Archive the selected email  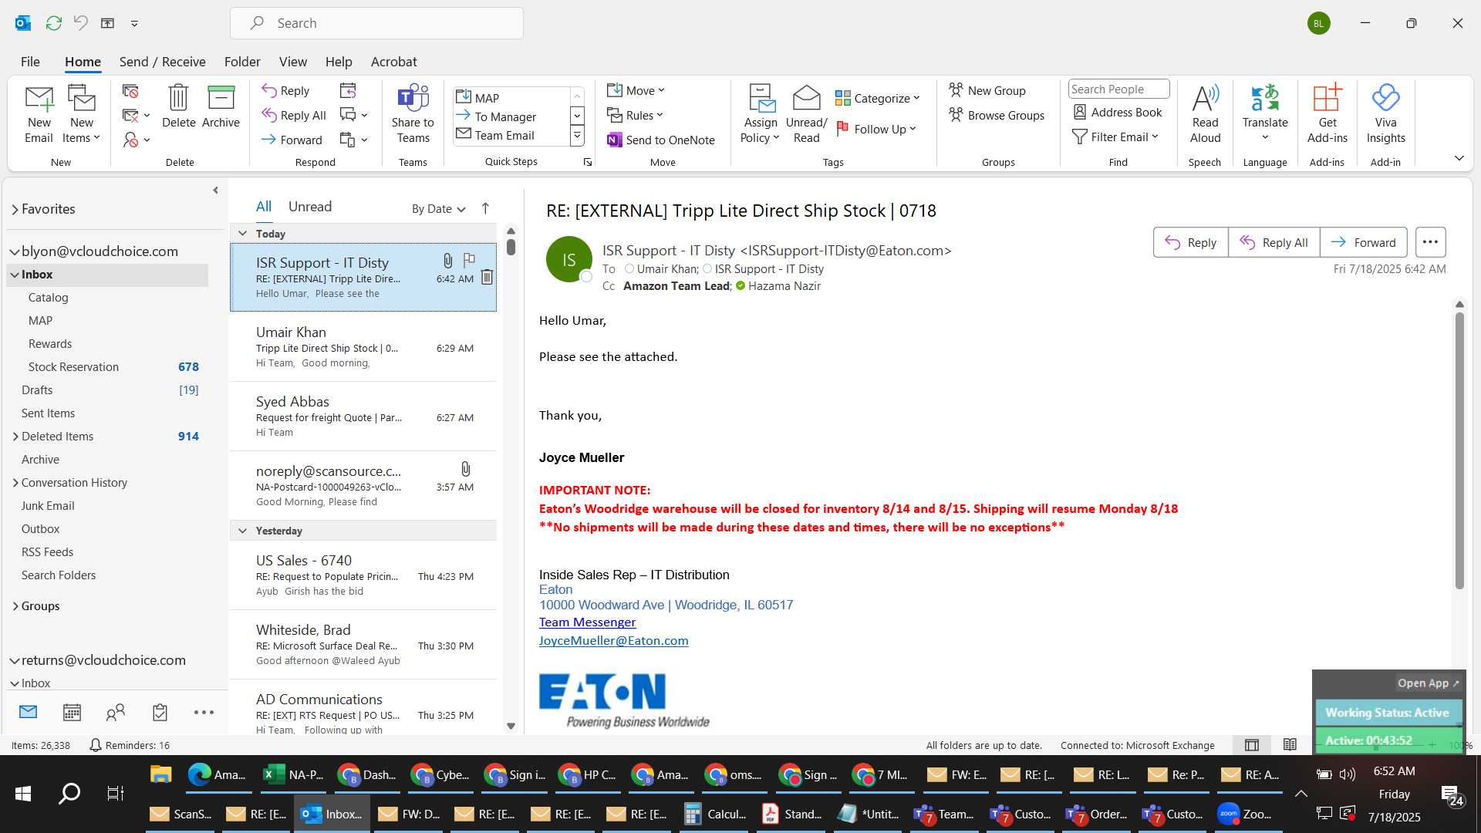(x=221, y=106)
